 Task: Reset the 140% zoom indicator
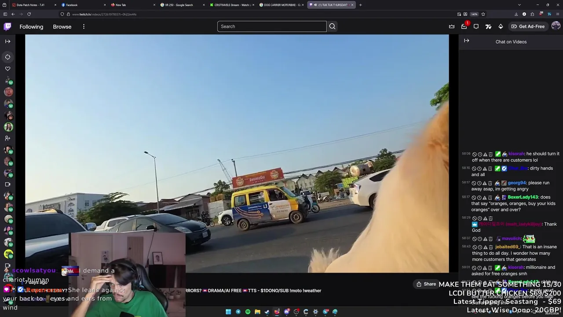point(474,14)
